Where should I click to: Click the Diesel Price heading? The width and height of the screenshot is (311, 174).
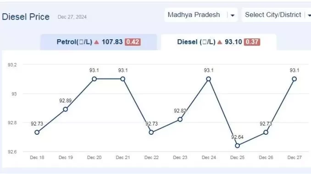tap(26, 17)
